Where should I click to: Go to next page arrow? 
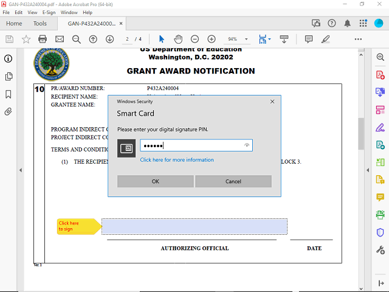click(109, 39)
